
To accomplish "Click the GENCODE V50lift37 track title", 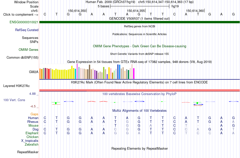I will (x=139, y=18).
